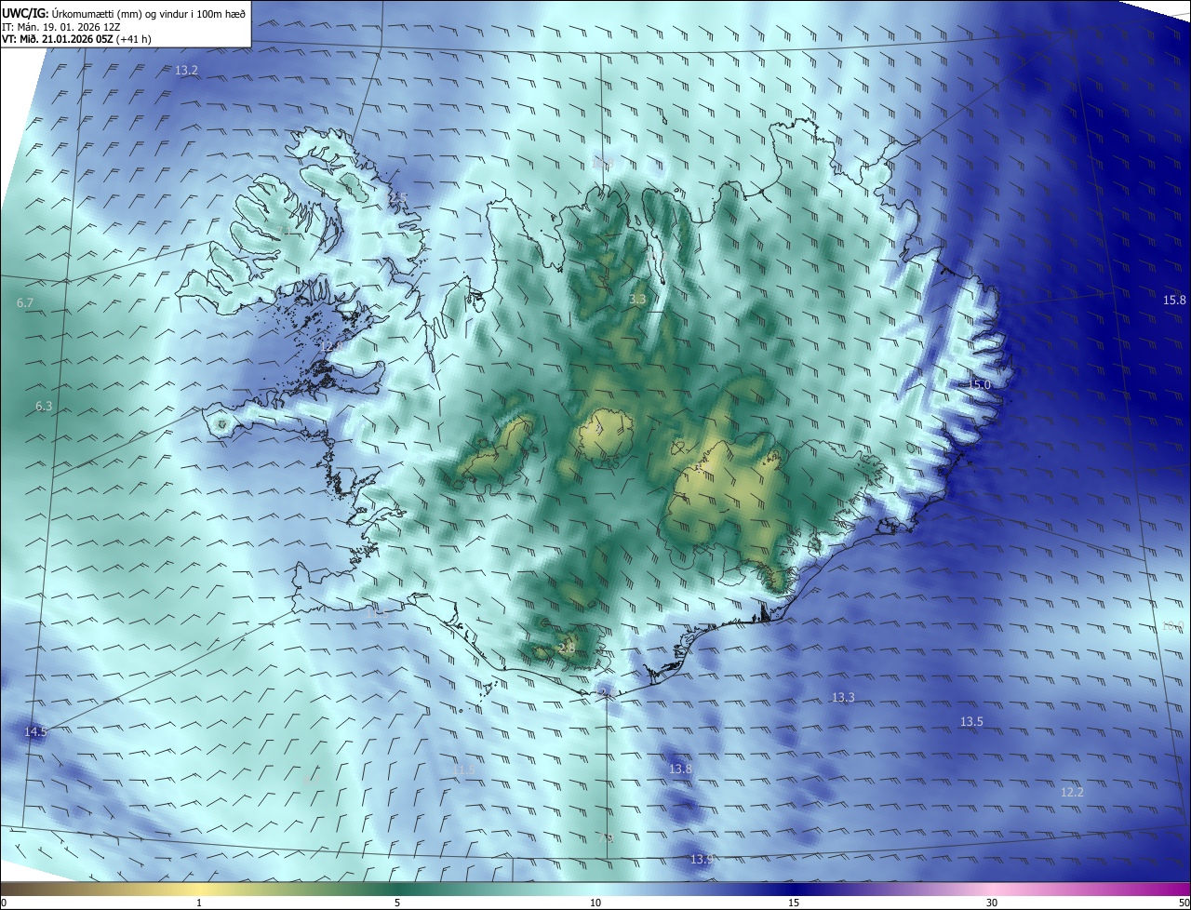This screenshot has width=1191, height=910.
Task: Click the 12.2 value on the map
Action: click(1072, 792)
